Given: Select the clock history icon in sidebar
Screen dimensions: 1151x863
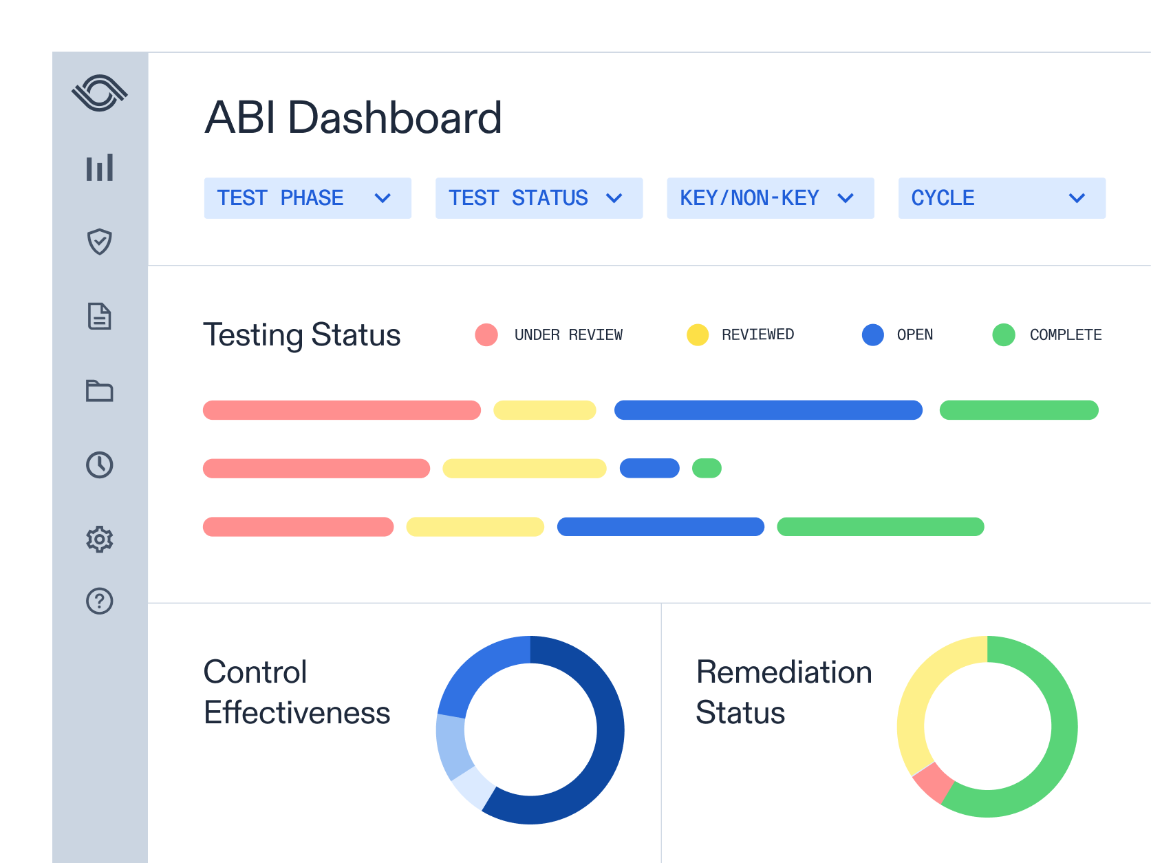Looking at the screenshot, I should pyautogui.click(x=100, y=465).
